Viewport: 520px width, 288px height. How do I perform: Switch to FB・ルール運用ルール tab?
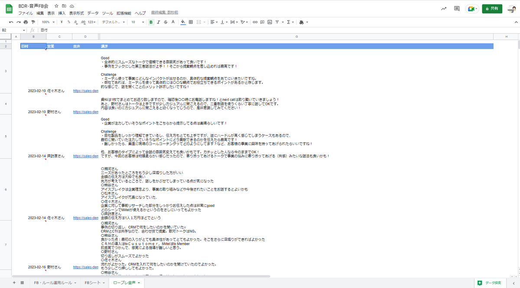(55, 283)
